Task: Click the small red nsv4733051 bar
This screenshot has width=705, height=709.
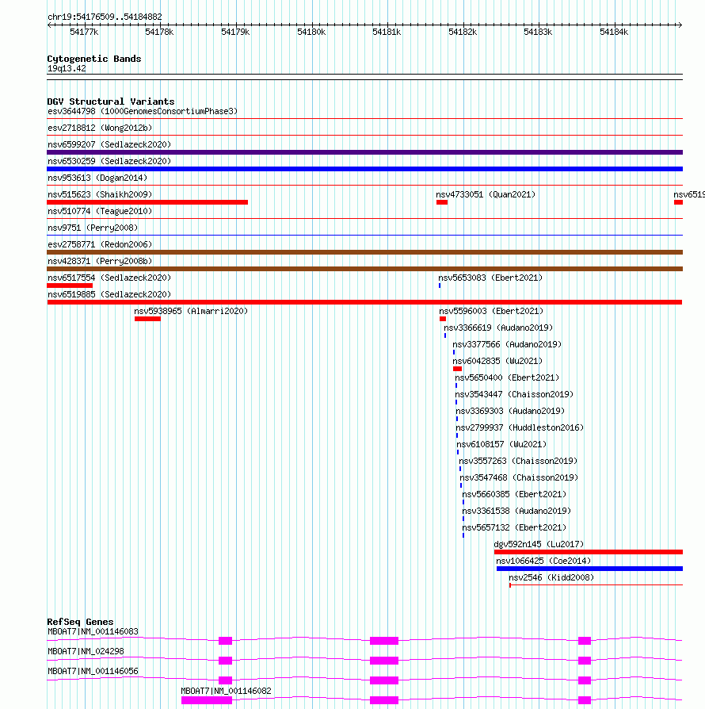Action: [x=442, y=202]
